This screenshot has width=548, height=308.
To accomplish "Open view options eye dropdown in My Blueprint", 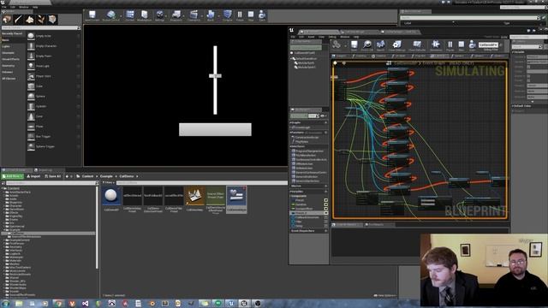I will pos(324,116).
